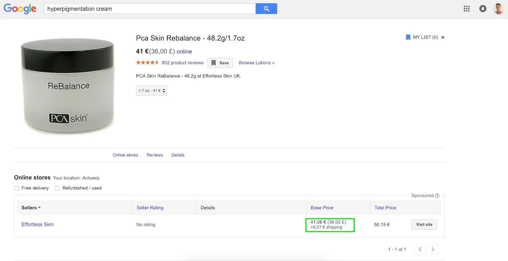The width and height of the screenshot is (508, 261).
Task: Click the Google logo
Action: [20, 9]
